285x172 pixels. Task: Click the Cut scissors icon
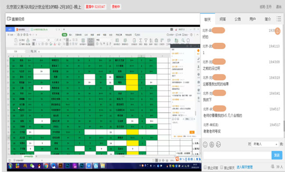pyautogui.click(x=20, y=40)
